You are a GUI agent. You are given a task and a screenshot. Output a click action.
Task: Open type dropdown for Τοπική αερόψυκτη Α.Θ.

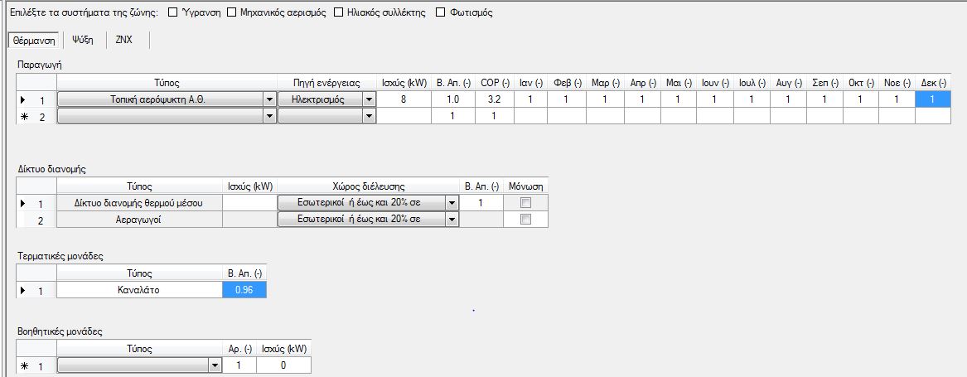(268, 99)
